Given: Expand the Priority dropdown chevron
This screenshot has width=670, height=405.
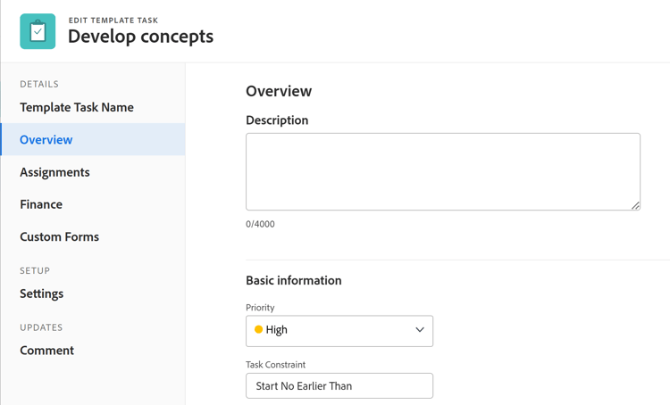Looking at the screenshot, I should click(419, 330).
